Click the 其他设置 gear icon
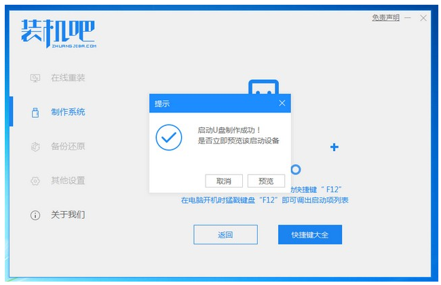 click(x=35, y=181)
